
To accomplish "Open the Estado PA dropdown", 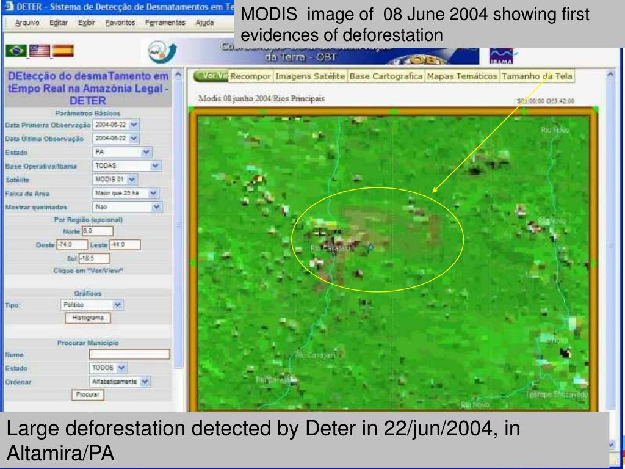I will [122, 152].
